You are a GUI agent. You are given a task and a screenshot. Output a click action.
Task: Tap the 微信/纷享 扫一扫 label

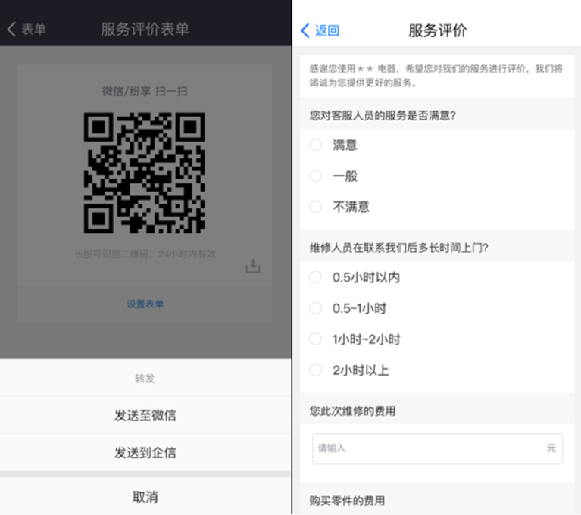click(x=145, y=91)
